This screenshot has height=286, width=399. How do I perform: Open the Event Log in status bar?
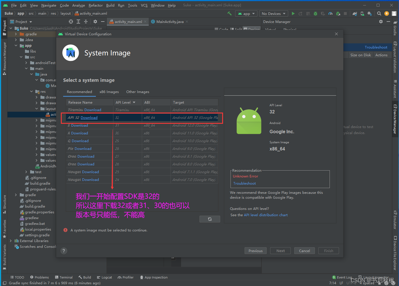342,277
